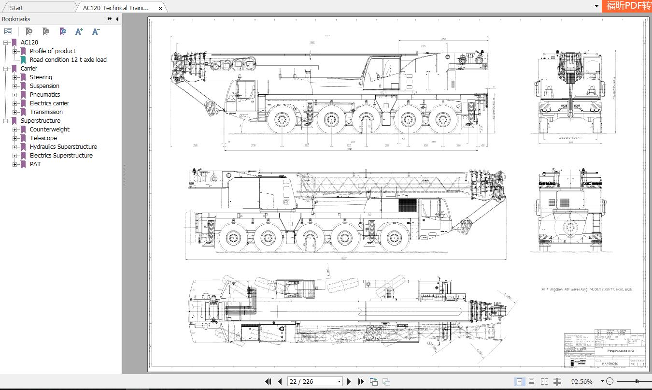Collapse the AC120 bookmark node
652x390 pixels.
[6, 42]
